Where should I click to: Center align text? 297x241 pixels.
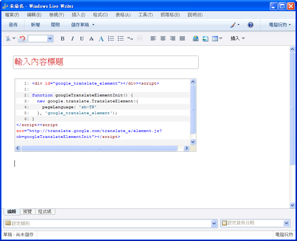[163, 39]
